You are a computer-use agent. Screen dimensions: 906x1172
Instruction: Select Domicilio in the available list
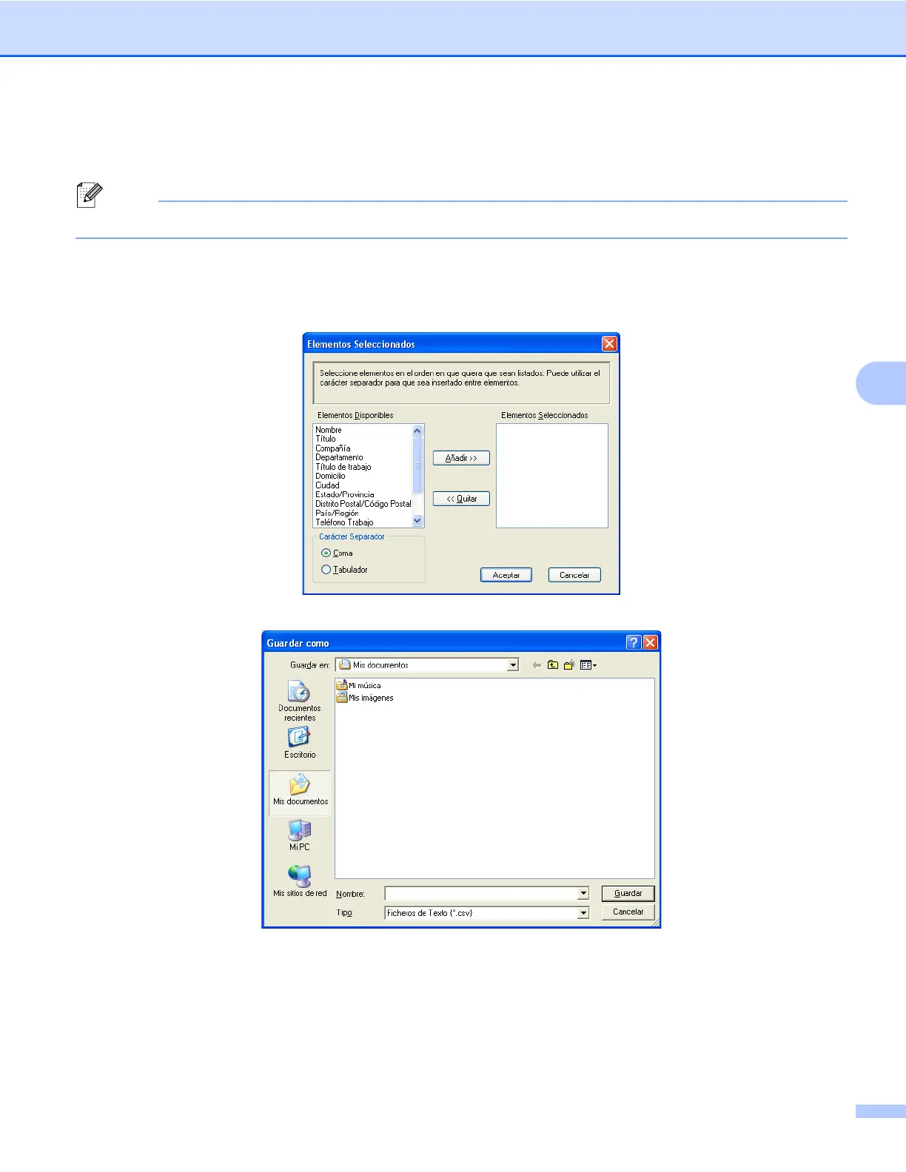tap(330, 476)
